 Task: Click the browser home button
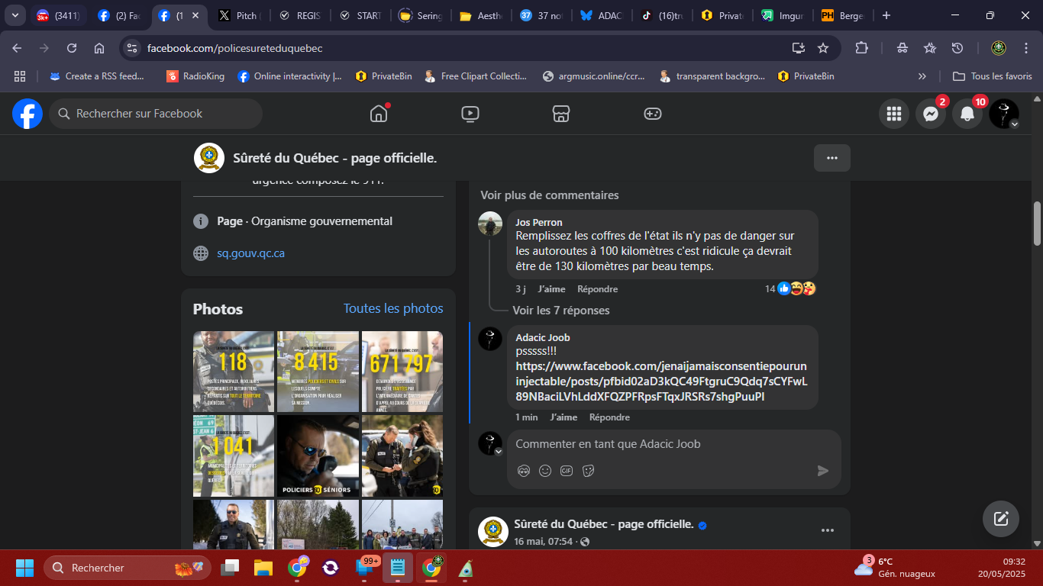(x=99, y=48)
